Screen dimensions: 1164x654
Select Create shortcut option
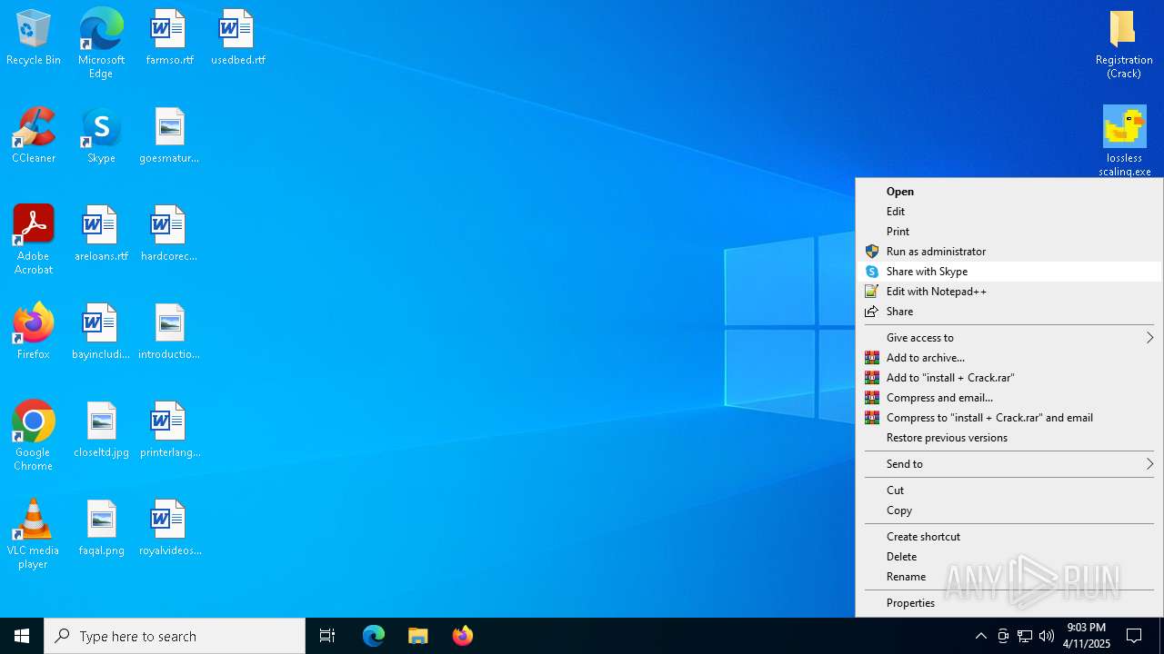click(1009, 537)
